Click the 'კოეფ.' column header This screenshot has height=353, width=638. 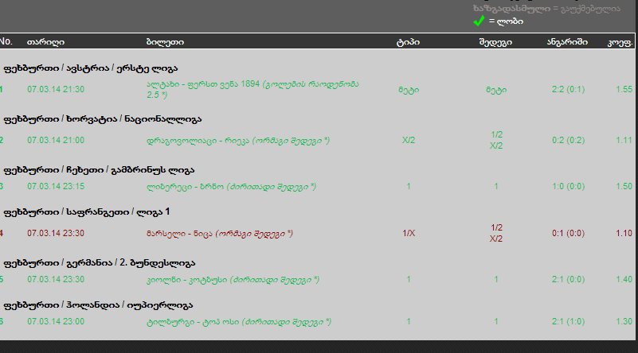click(x=620, y=42)
